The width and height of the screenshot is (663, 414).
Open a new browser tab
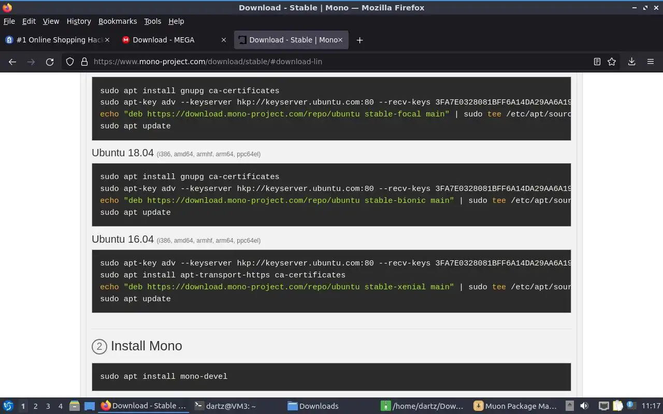(359, 40)
